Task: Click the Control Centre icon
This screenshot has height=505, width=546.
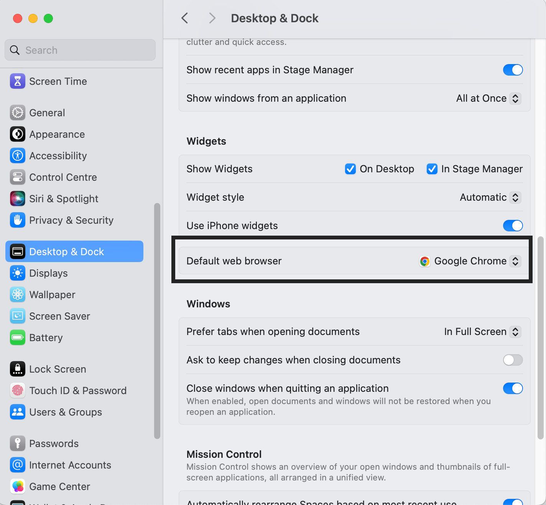Action: click(18, 177)
